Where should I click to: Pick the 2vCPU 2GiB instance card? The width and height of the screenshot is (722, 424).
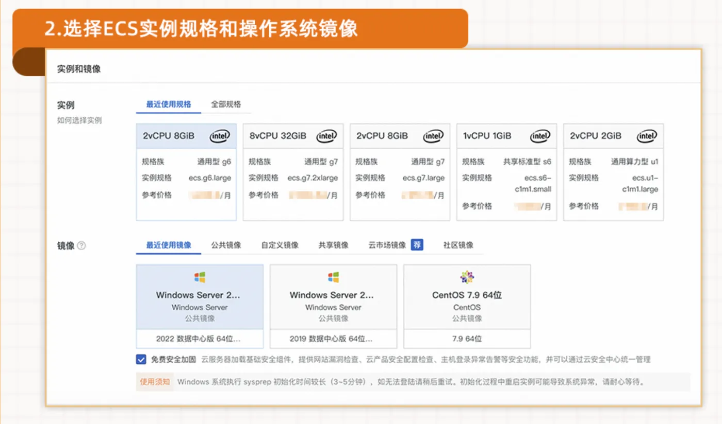(613, 172)
